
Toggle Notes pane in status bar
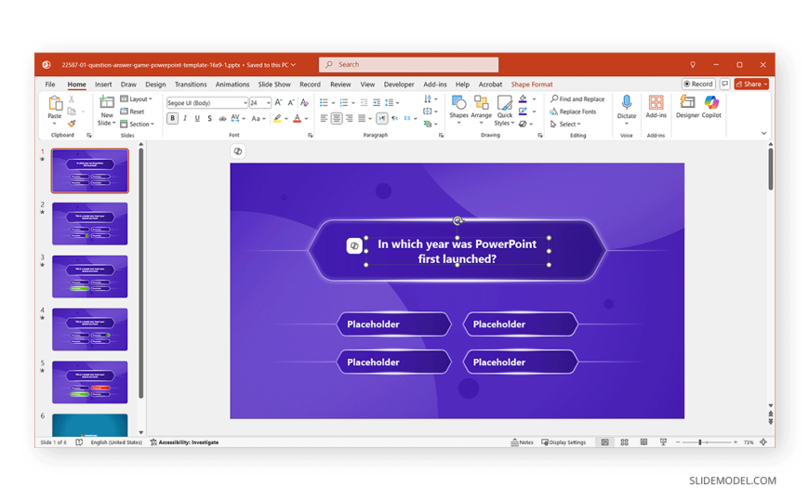[522, 442]
